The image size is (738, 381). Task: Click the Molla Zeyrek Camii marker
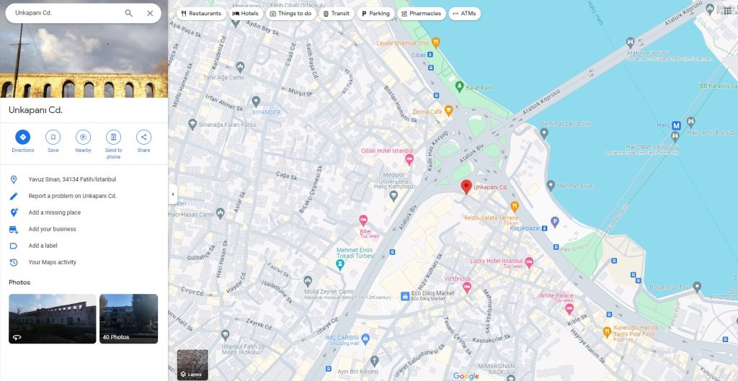click(x=308, y=282)
